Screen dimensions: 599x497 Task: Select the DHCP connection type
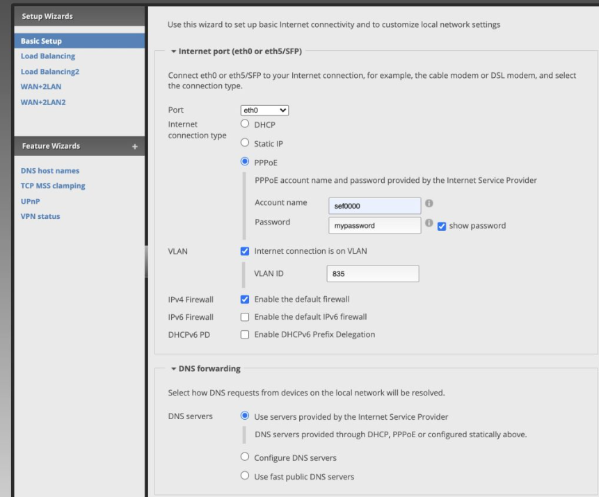point(245,124)
